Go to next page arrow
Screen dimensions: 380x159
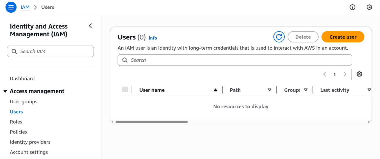click(345, 74)
